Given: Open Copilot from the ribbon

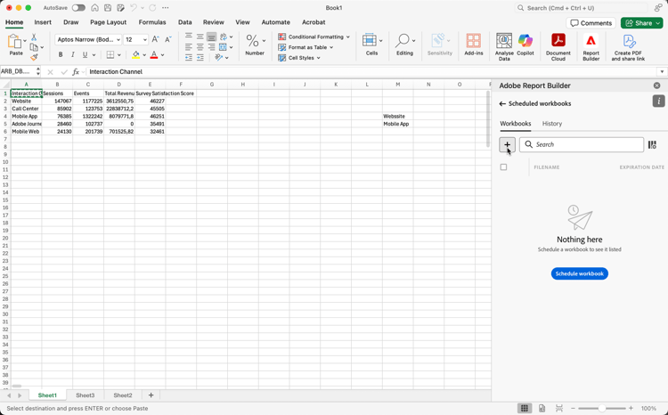Looking at the screenshot, I should [525, 45].
